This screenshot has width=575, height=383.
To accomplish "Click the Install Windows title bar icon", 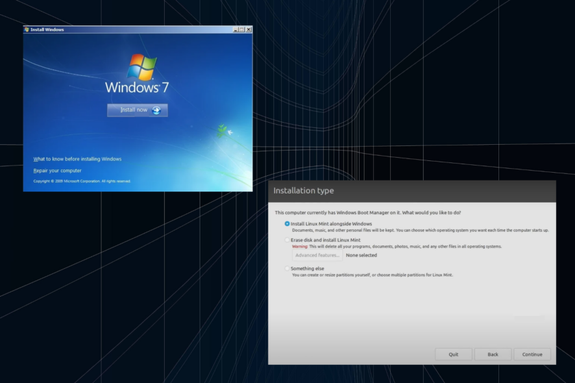I will pyautogui.click(x=27, y=29).
